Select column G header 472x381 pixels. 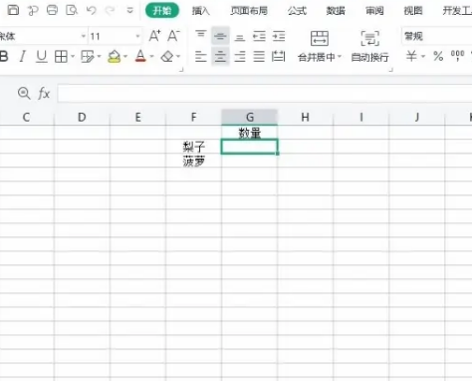pos(250,117)
